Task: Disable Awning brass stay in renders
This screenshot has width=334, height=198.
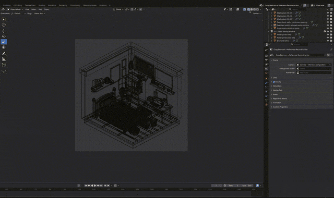Action: coord(331,34)
